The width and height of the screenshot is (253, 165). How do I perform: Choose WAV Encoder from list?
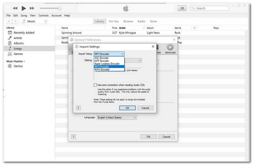(109, 69)
